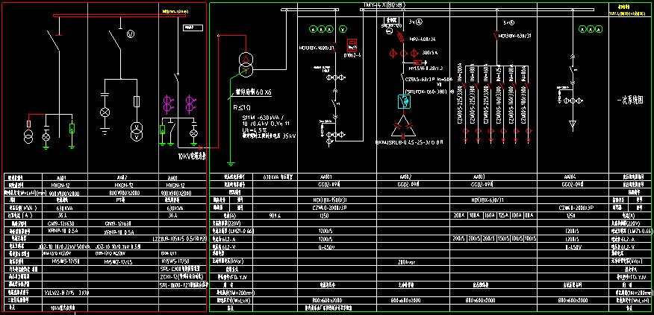654x315 pixels.
Task: Click the cyan capacitor controller box
Action: click(x=402, y=101)
